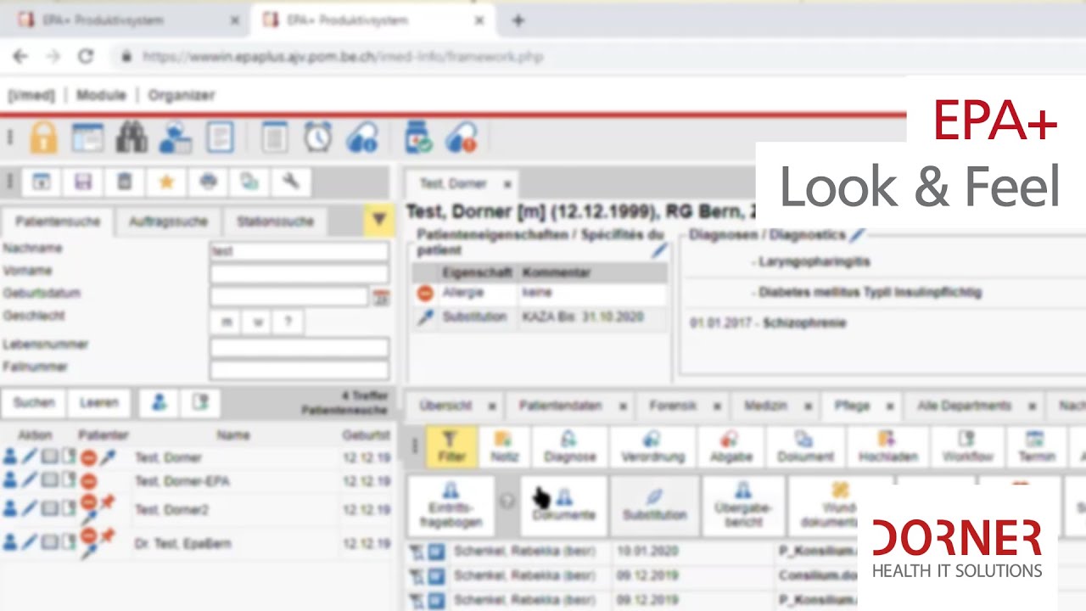Image resolution: width=1086 pixels, height=611 pixels.
Task: Click the binoculars search icon
Action: (x=132, y=137)
